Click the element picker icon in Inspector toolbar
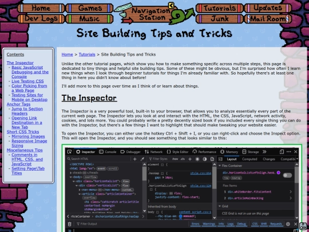 pyautogui.click(x=69, y=152)
